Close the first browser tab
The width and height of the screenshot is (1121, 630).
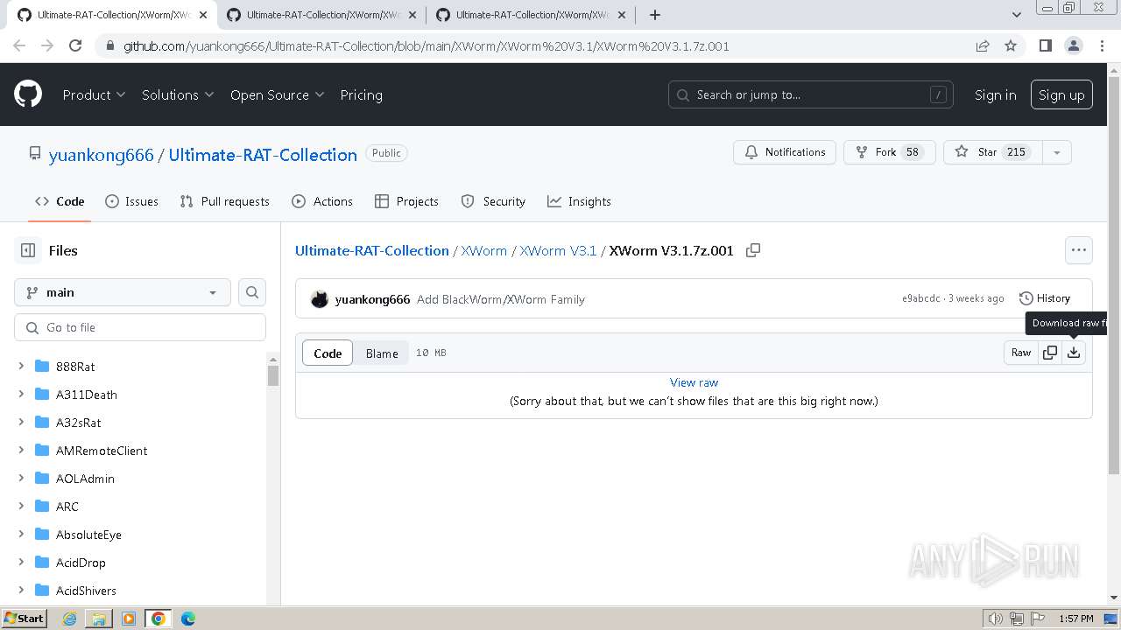coord(203,15)
